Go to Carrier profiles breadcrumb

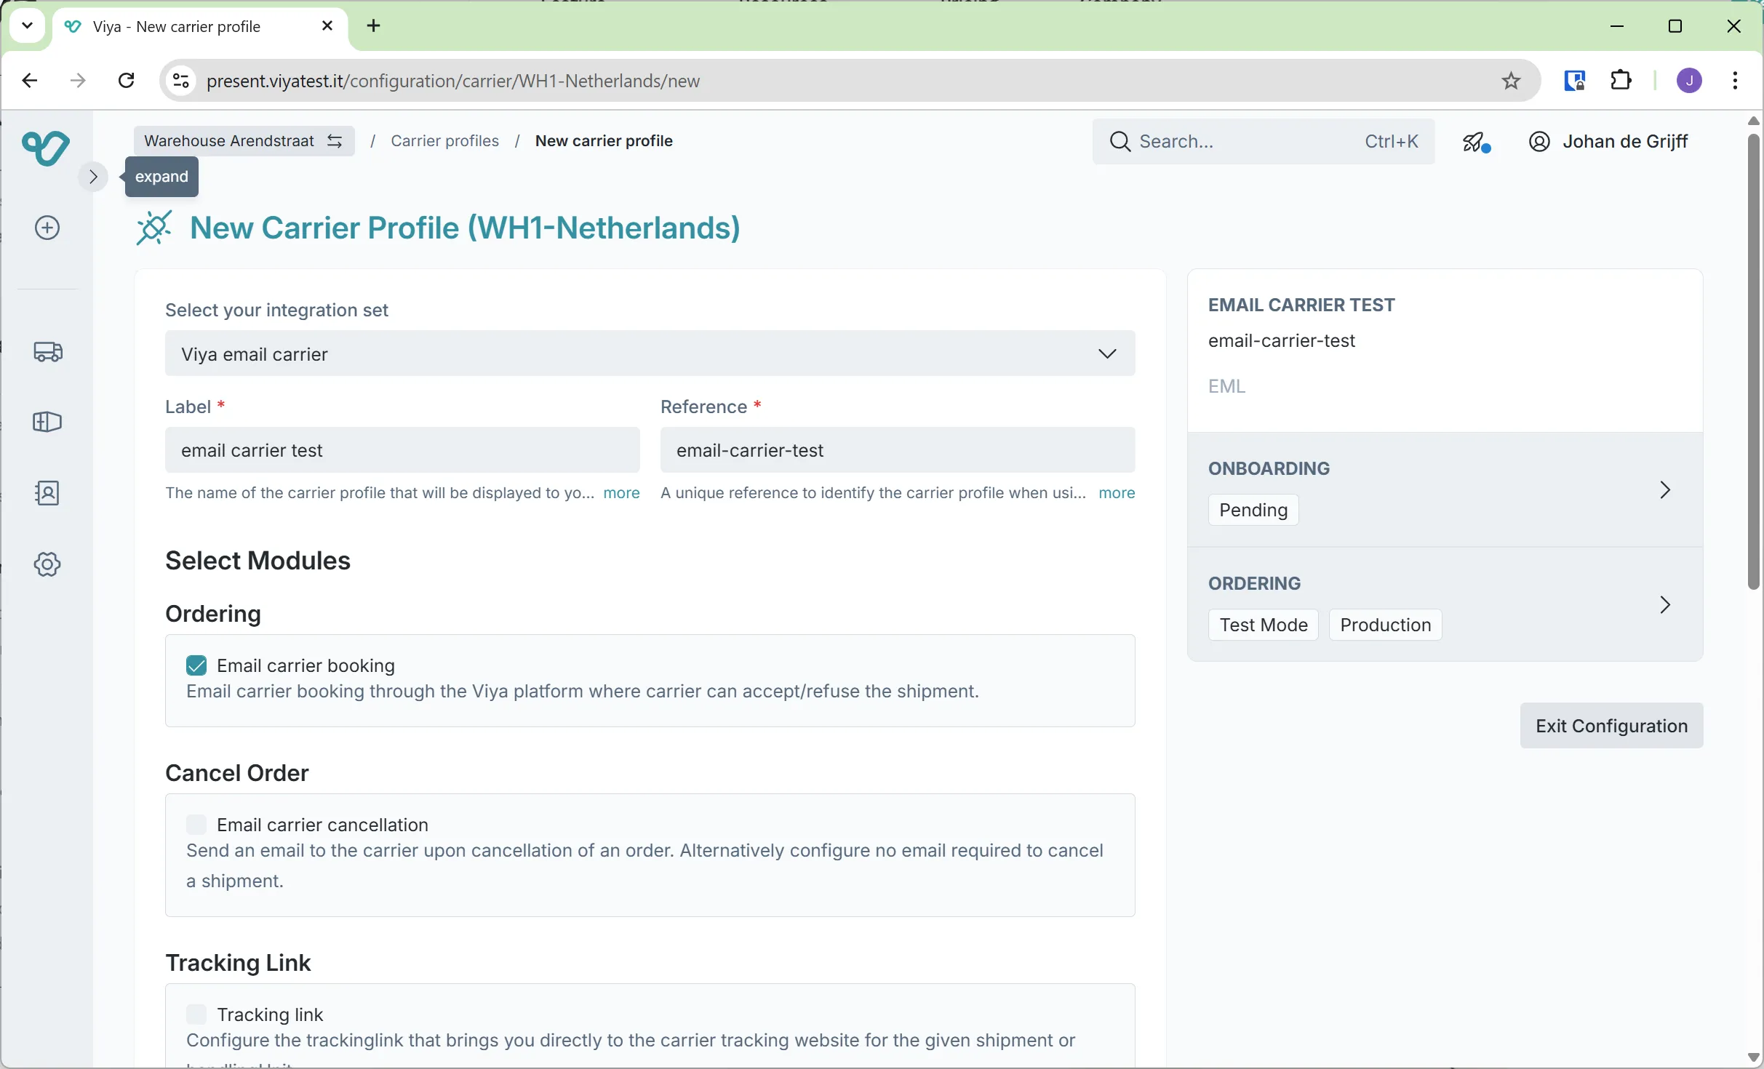click(x=444, y=141)
